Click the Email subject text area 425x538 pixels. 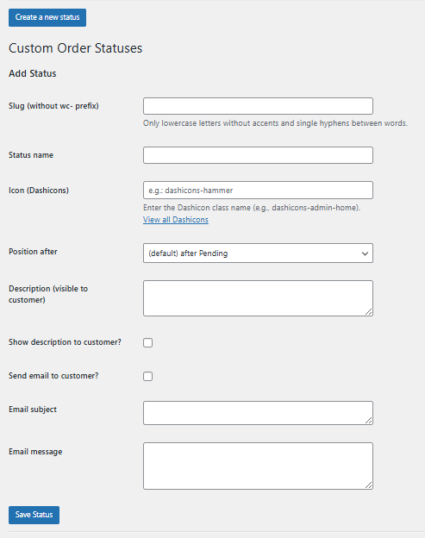(258, 413)
